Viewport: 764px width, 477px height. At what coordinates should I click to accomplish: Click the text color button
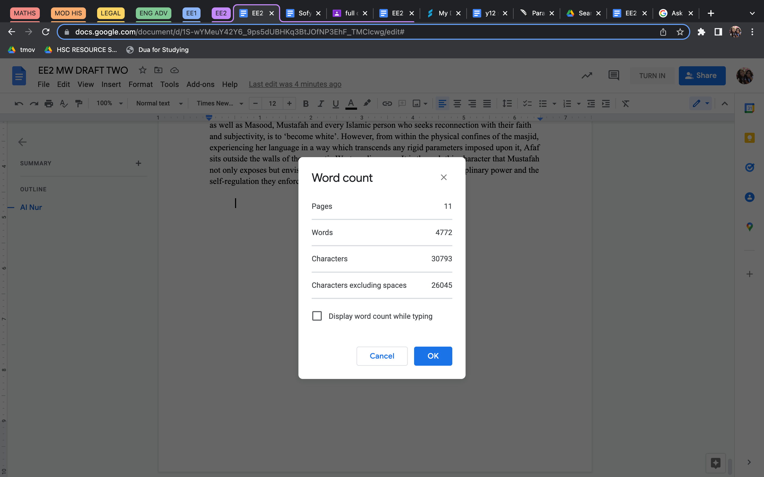tap(351, 103)
